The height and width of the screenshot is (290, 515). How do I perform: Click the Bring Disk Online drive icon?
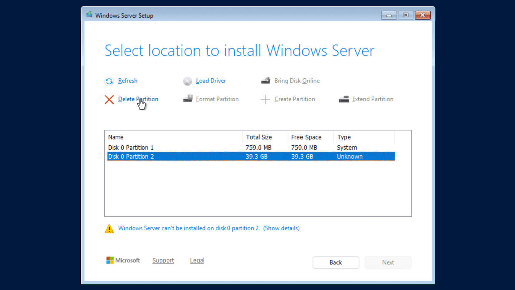(266, 81)
